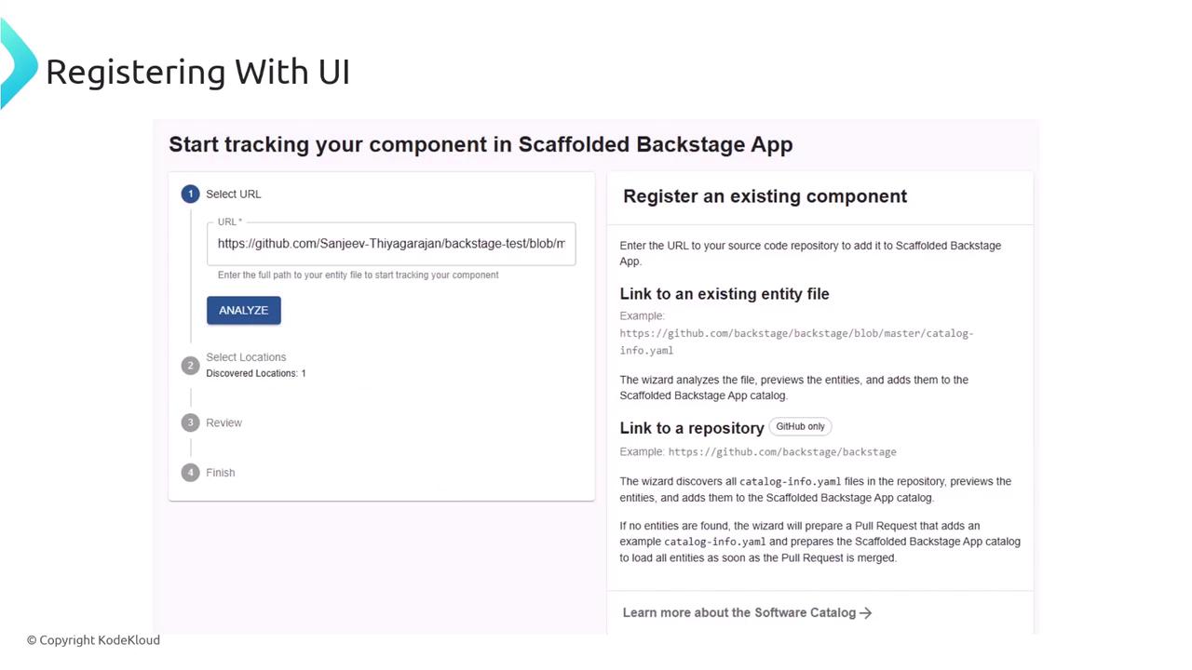The height and width of the screenshot is (670, 1192).
Task: Click the "Register an existing component" heading
Action: pyautogui.click(x=765, y=196)
